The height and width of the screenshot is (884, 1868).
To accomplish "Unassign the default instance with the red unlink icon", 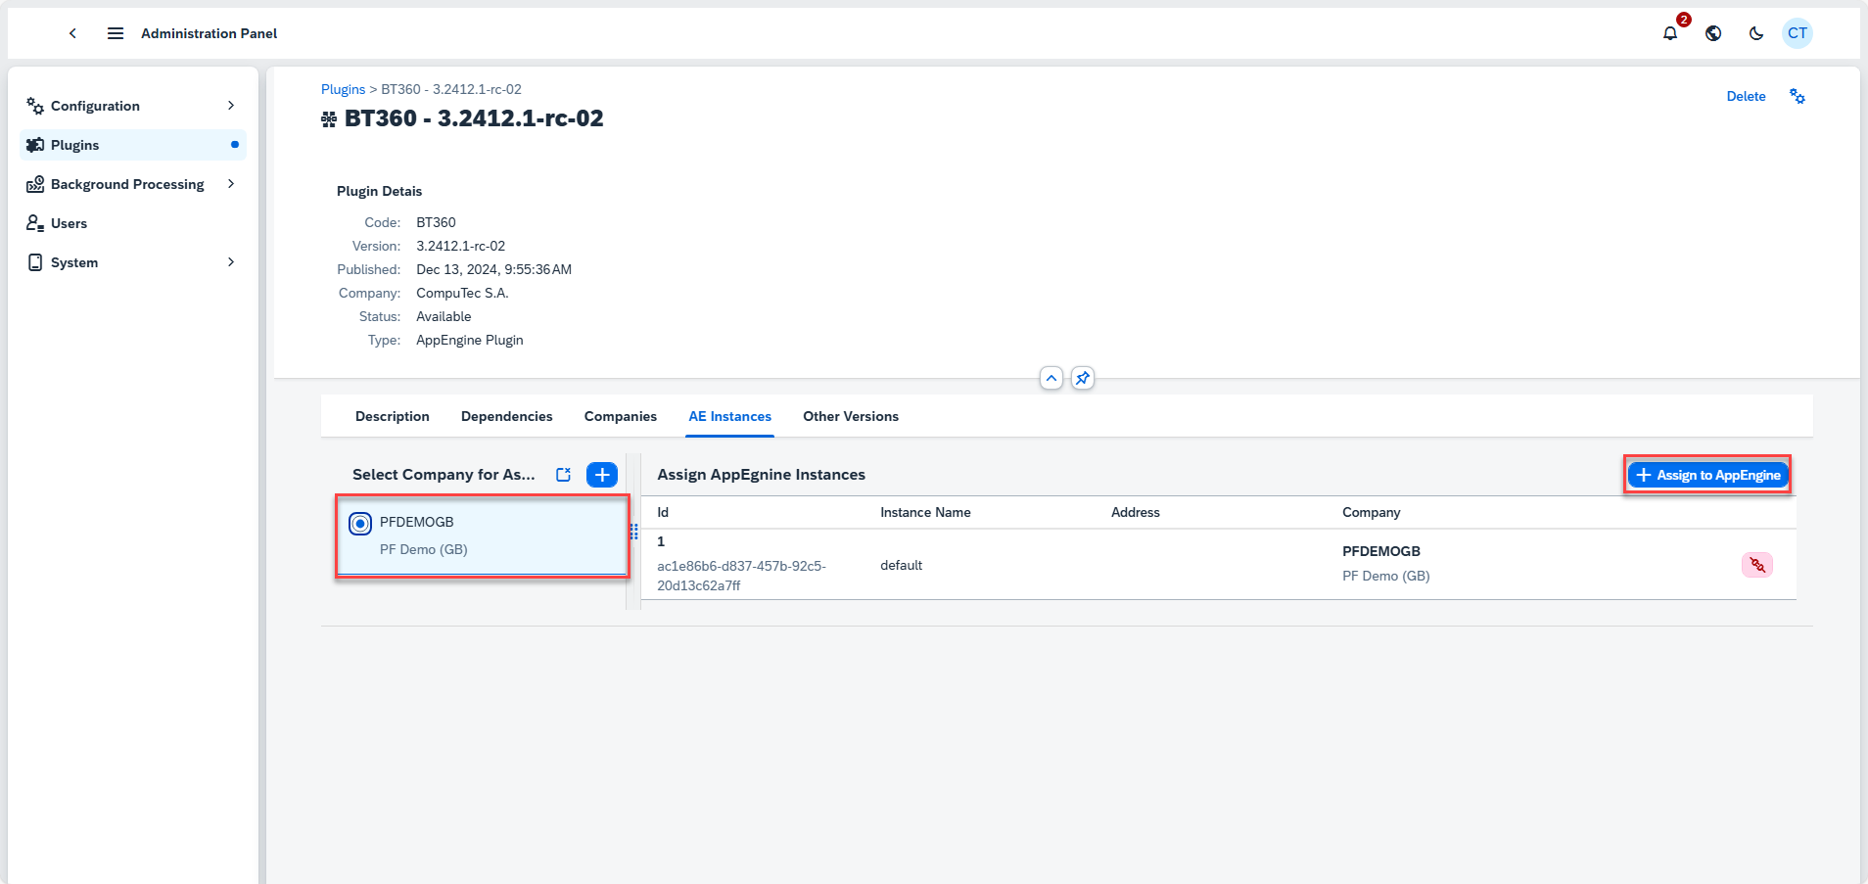I will pos(1756,565).
